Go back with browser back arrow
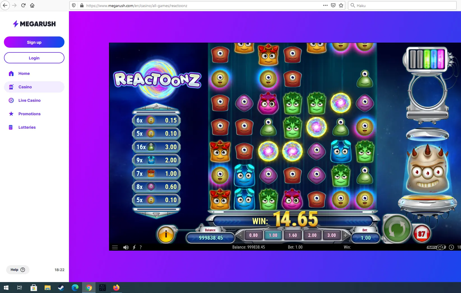 tap(5, 5)
